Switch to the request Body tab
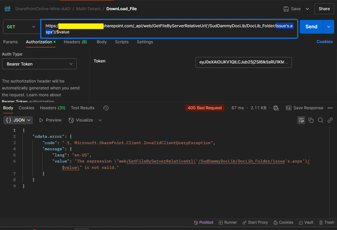 (x=102, y=42)
